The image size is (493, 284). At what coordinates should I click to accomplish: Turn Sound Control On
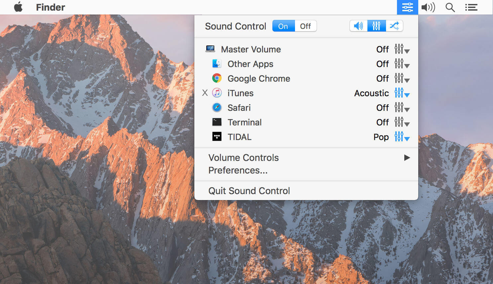coord(283,26)
